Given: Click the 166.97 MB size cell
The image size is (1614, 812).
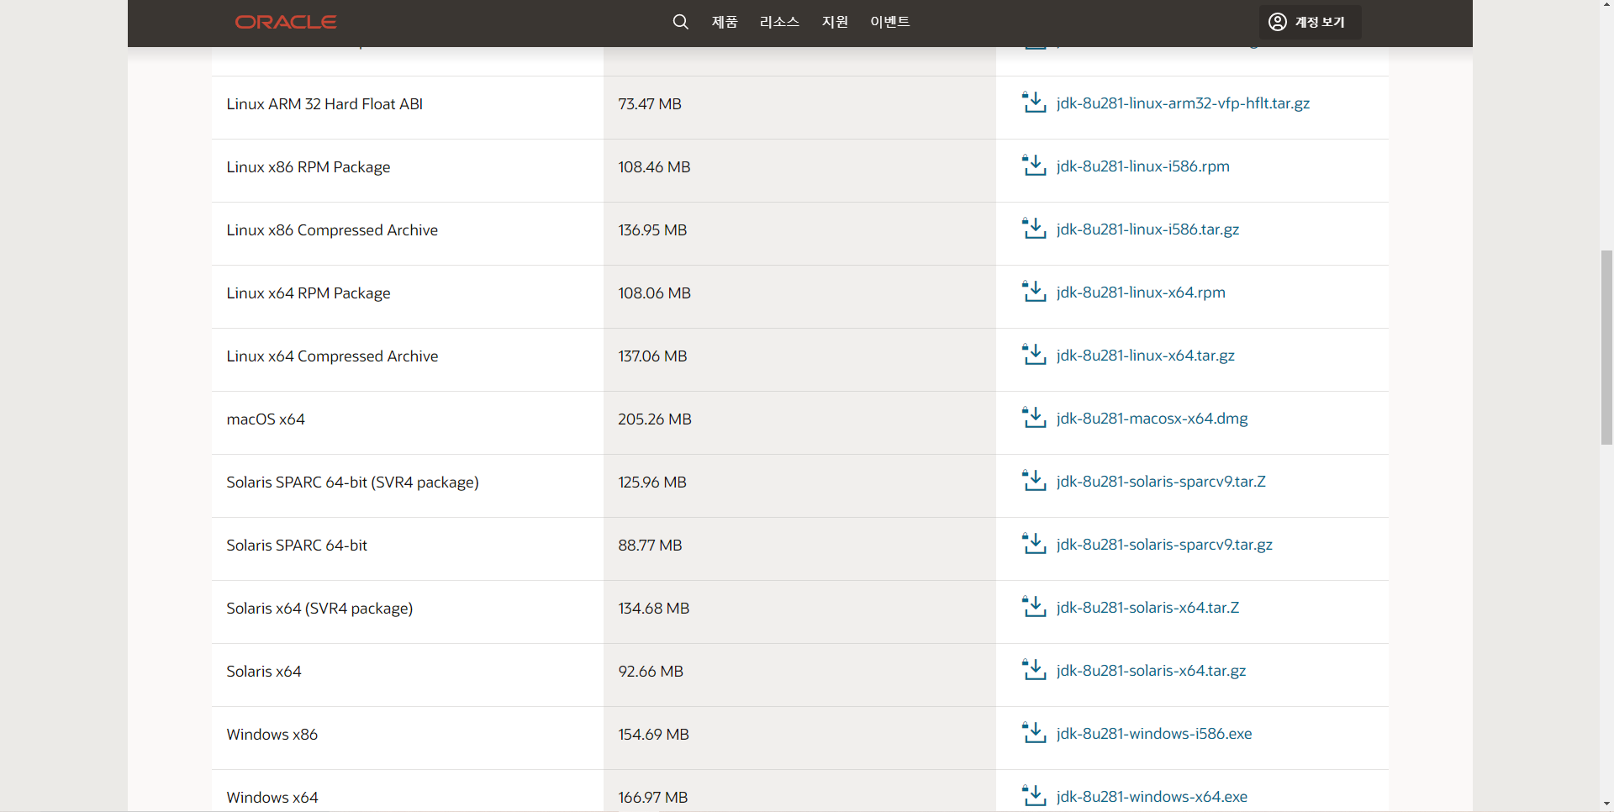Looking at the screenshot, I should (799, 791).
